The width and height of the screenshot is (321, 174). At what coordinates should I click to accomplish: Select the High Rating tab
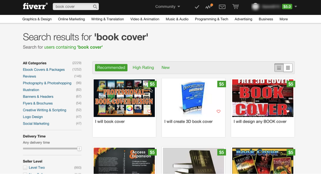pos(143,68)
